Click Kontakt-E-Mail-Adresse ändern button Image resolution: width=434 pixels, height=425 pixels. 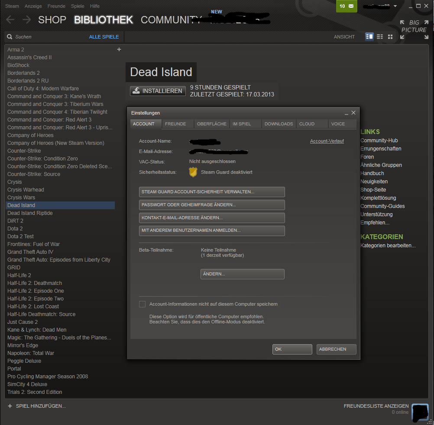tap(212, 218)
